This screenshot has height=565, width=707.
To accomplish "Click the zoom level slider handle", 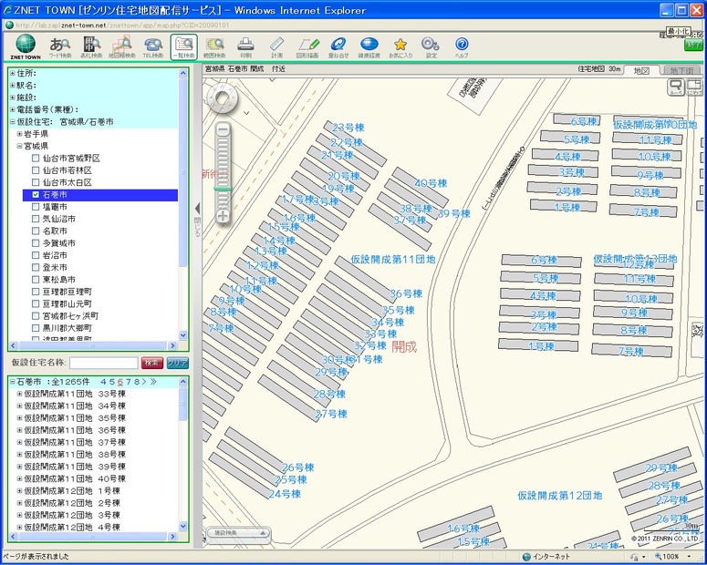I will [x=223, y=189].
